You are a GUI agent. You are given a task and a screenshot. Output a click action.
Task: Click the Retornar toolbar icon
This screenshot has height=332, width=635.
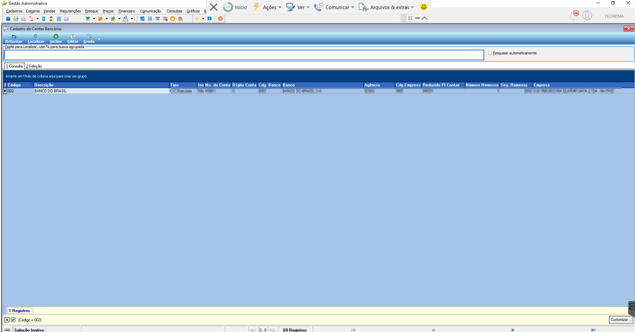(x=13, y=37)
